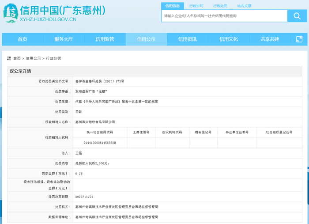Select 信用公示 in the navigation bar

[x=146, y=39]
